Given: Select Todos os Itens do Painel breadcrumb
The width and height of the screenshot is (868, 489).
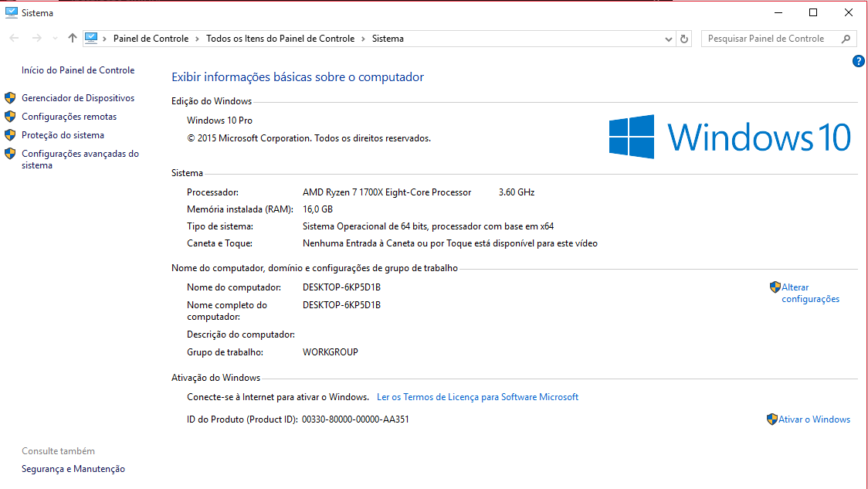Looking at the screenshot, I should tap(280, 39).
